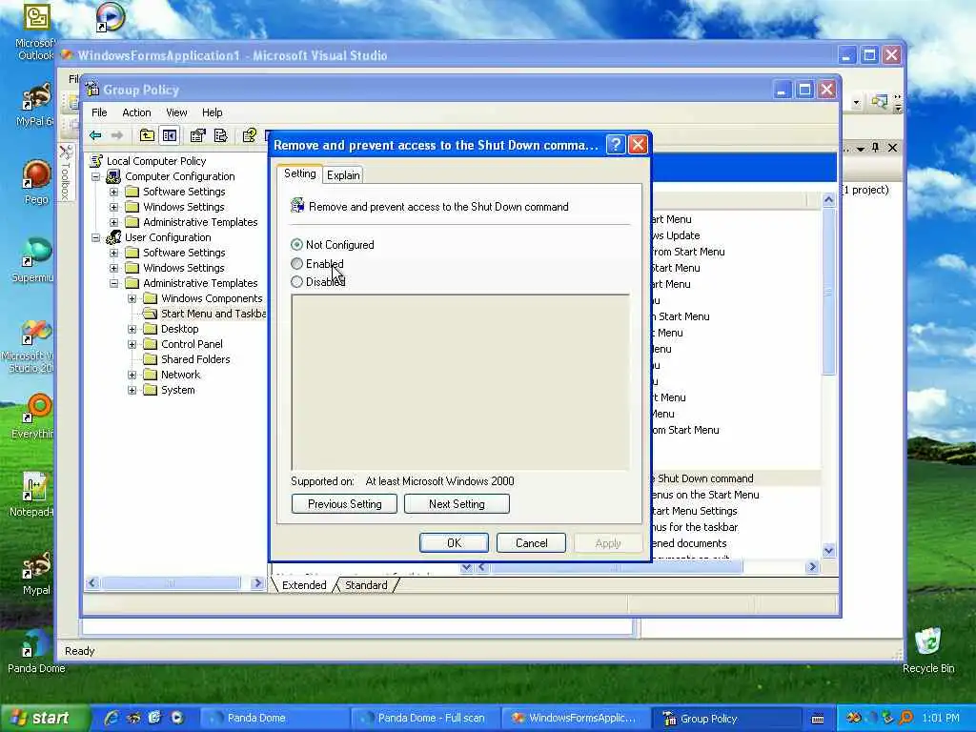This screenshot has height=732, width=976.
Task: Collapse Administrative Templates under User Configuration
Action: (x=114, y=283)
